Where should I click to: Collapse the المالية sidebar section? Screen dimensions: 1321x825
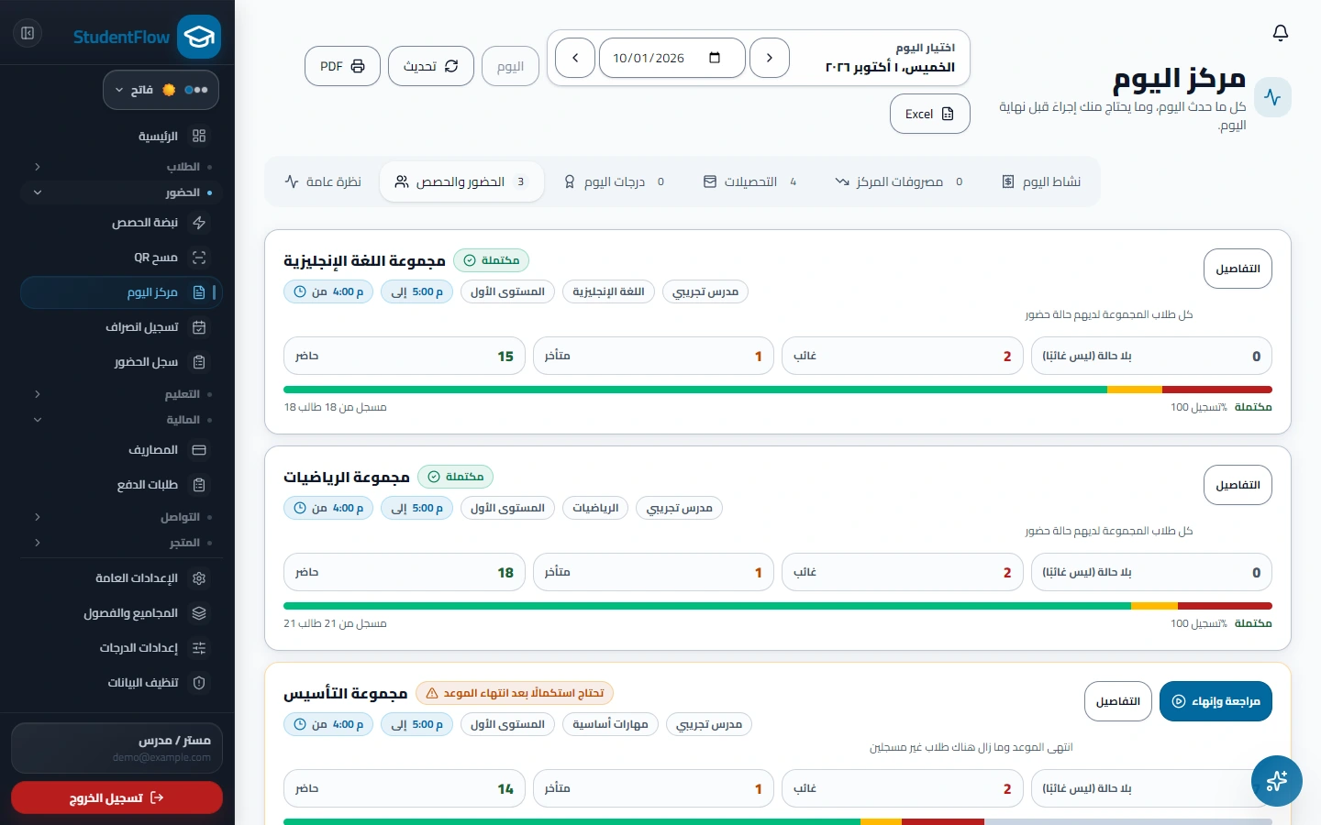click(121, 420)
